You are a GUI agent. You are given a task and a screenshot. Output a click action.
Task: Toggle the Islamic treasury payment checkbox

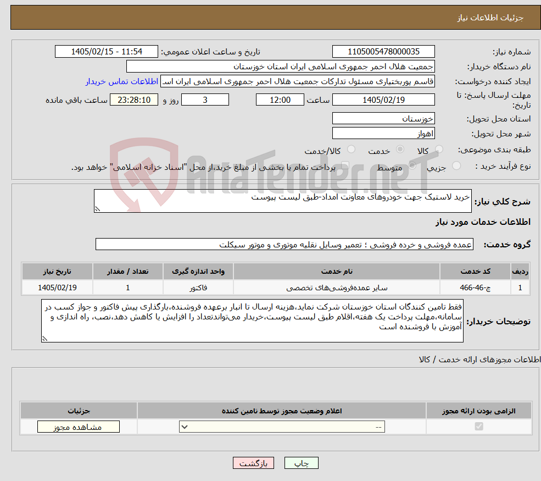tap(345, 165)
